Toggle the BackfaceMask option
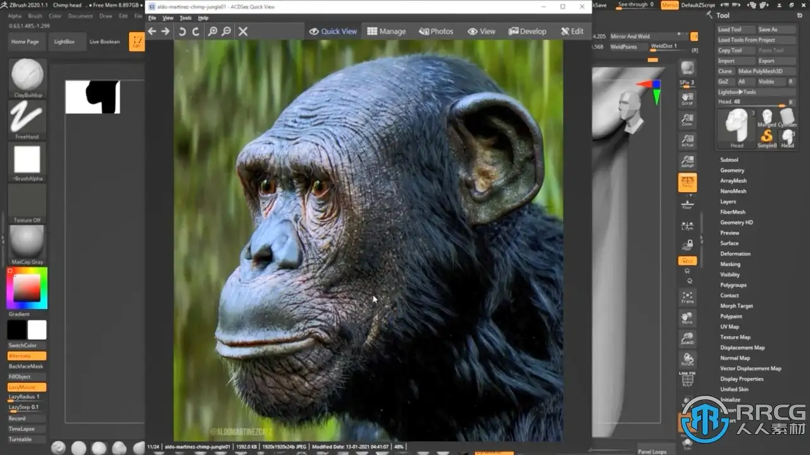 click(27, 367)
